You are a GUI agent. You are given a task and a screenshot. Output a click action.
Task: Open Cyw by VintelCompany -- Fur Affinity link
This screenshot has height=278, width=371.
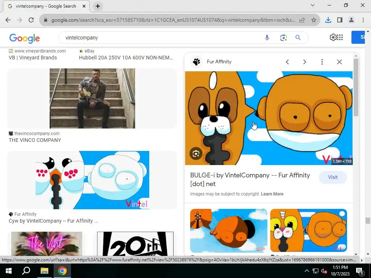coord(54,221)
